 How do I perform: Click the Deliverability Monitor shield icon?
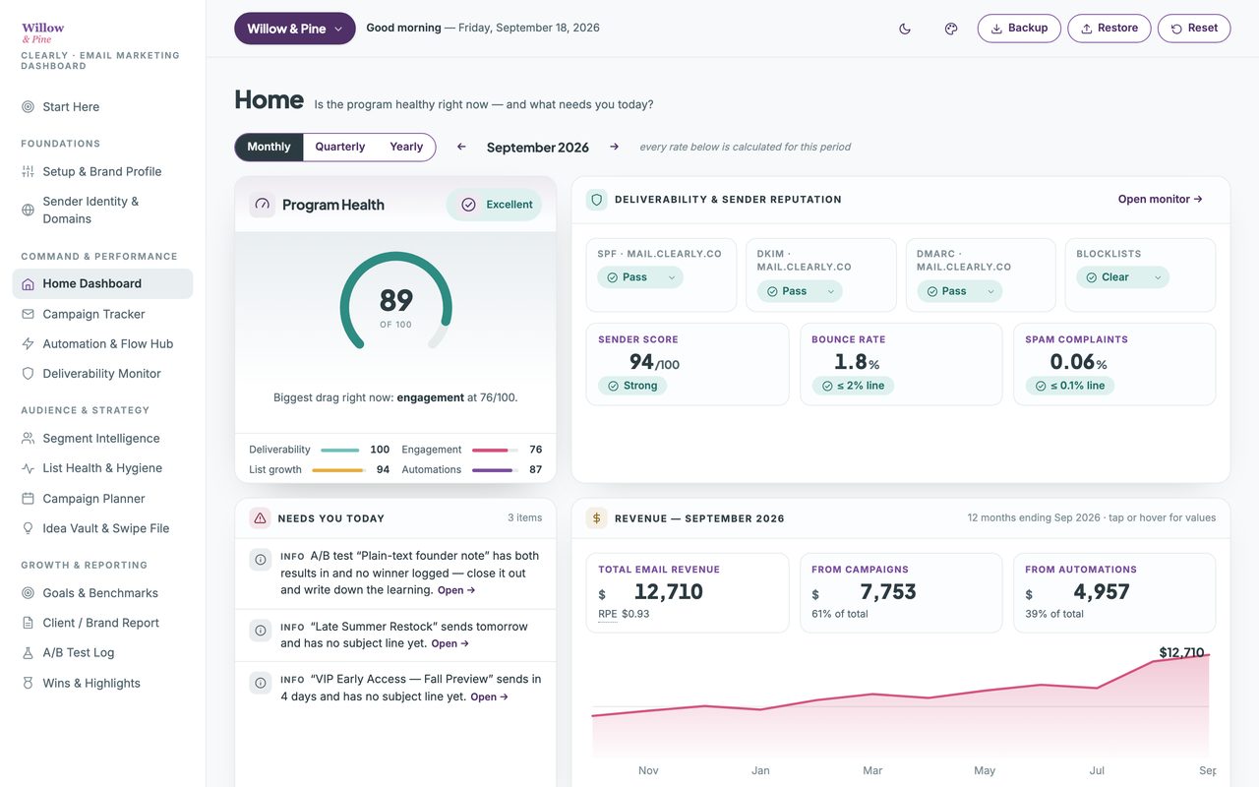click(x=28, y=374)
